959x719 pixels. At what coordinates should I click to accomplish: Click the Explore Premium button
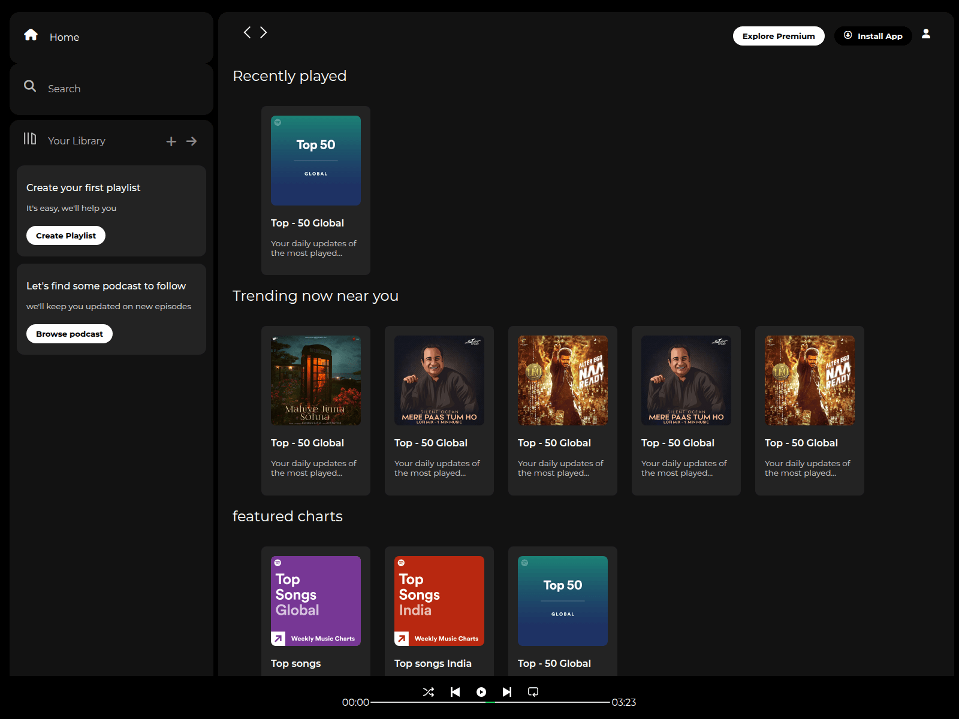click(779, 36)
